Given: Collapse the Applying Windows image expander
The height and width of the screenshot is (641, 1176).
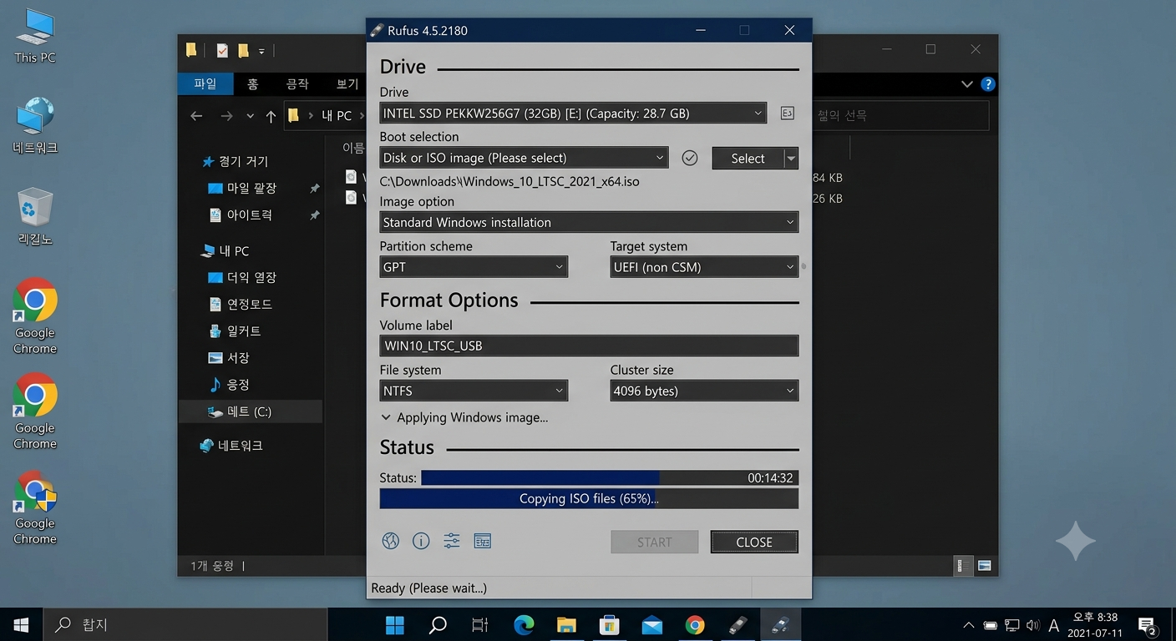Looking at the screenshot, I should 386,417.
